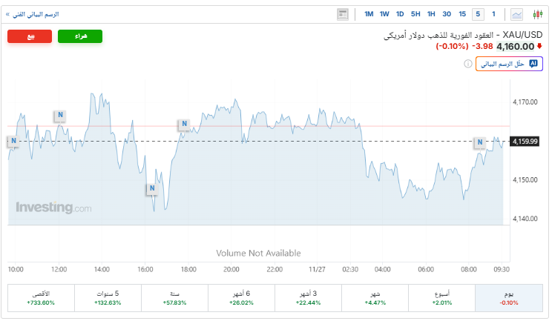This screenshot has height=321, width=552.
Task: Open the technical chart (الرسم البياني الفني) link
Action: click(x=33, y=14)
